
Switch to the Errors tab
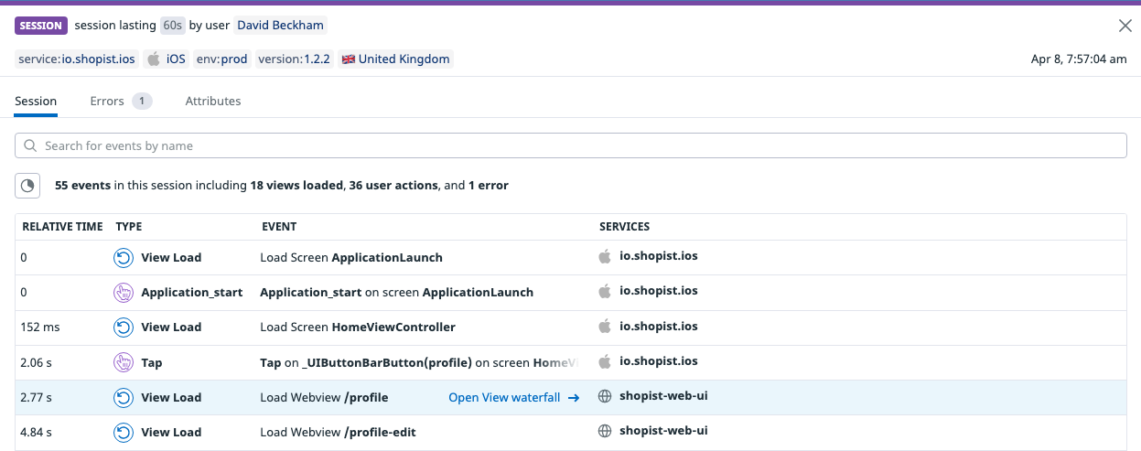[120, 102]
